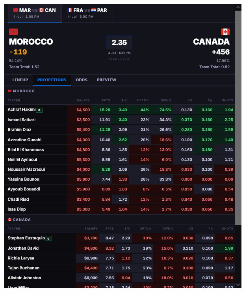Select the MAR vs CAN match tab
245x295 pixels.
35,13
